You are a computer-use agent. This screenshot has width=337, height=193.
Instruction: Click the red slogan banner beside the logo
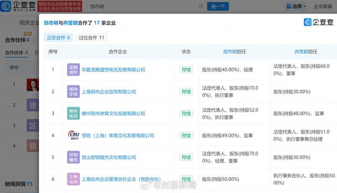60,6
